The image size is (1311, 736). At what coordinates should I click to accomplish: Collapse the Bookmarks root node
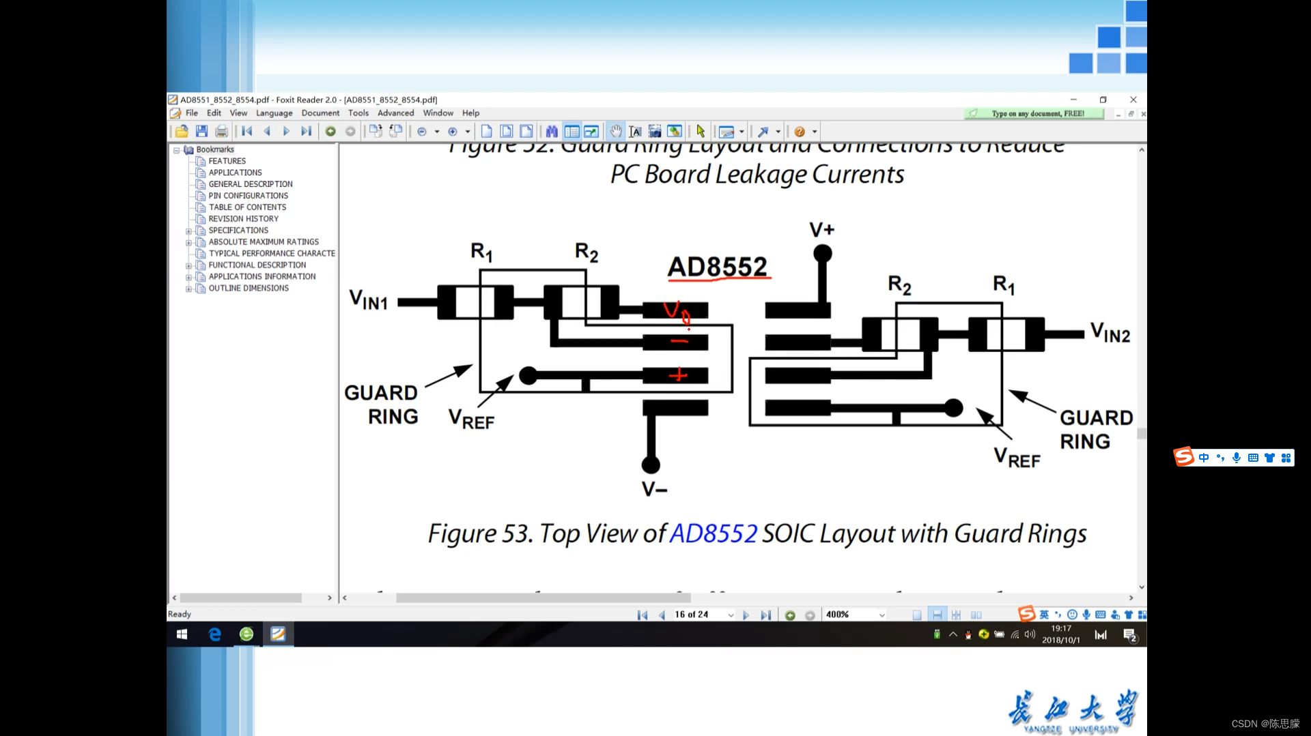176,150
